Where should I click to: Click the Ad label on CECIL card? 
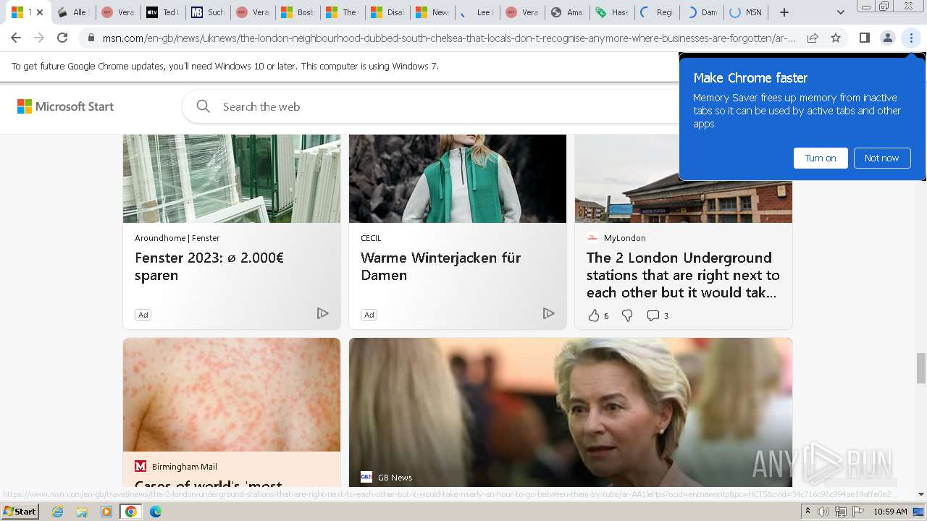pos(369,315)
